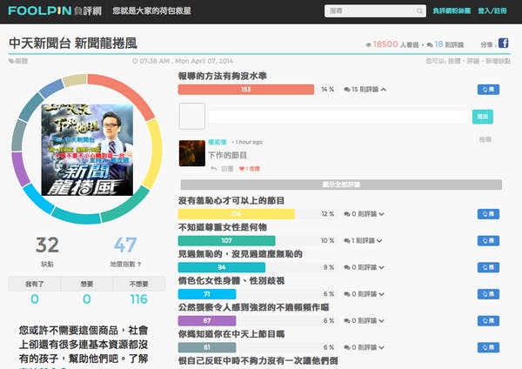522x369 pixels.
Task: Click the 116 count under 不想要
Action: (139, 299)
